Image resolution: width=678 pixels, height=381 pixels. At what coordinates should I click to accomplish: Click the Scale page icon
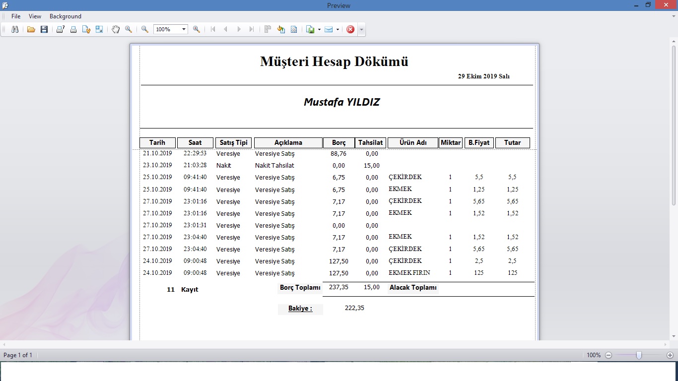(x=99, y=29)
